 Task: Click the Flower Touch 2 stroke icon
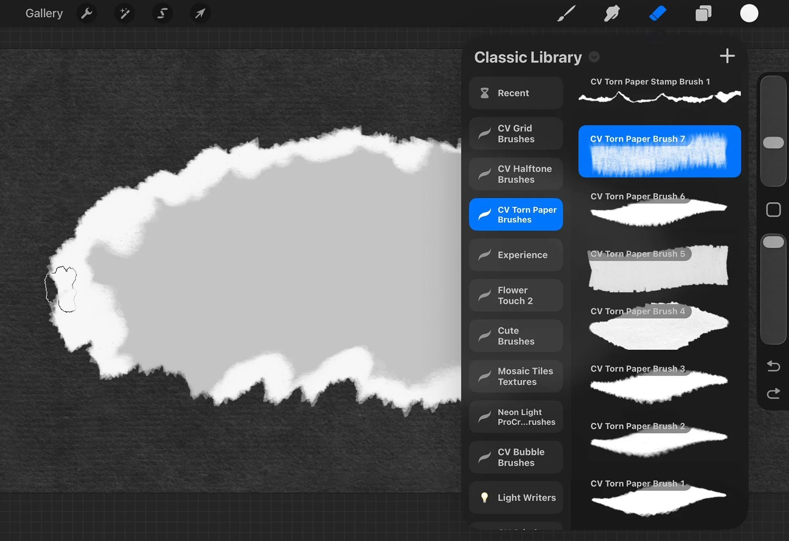[x=484, y=295]
